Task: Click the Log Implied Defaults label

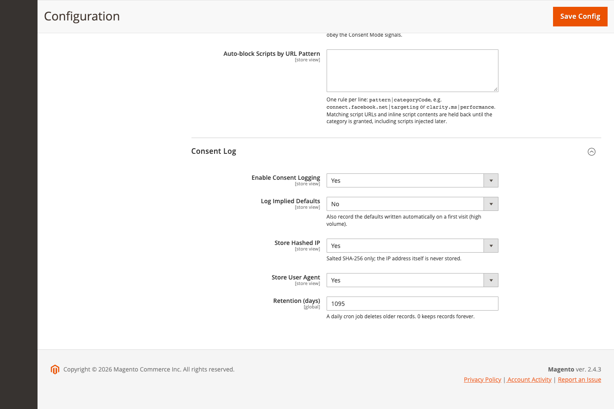Action: pyautogui.click(x=290, y=201)
